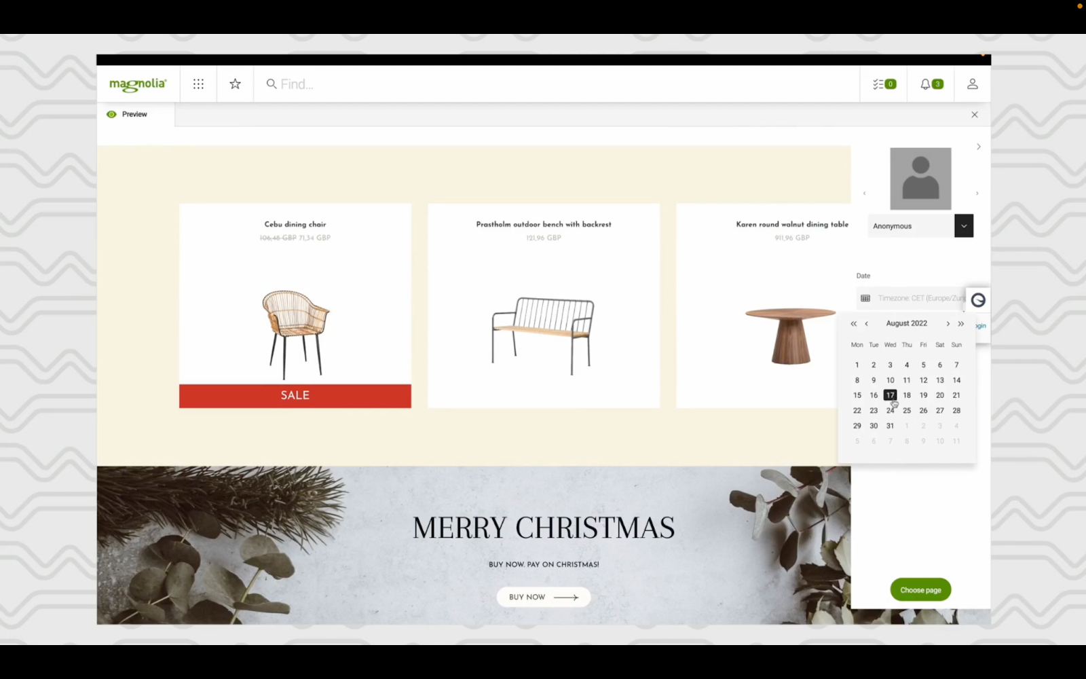Go to next month in calendar
This screenshot has height=679, width=1086.
coord(948,324)
